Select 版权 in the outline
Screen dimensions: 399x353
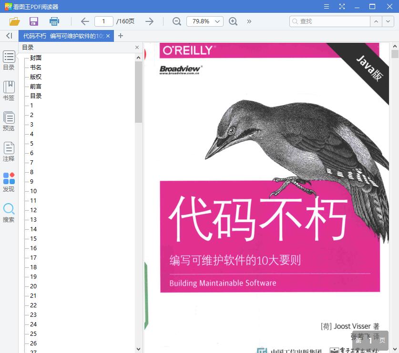[x=36, y=77]
